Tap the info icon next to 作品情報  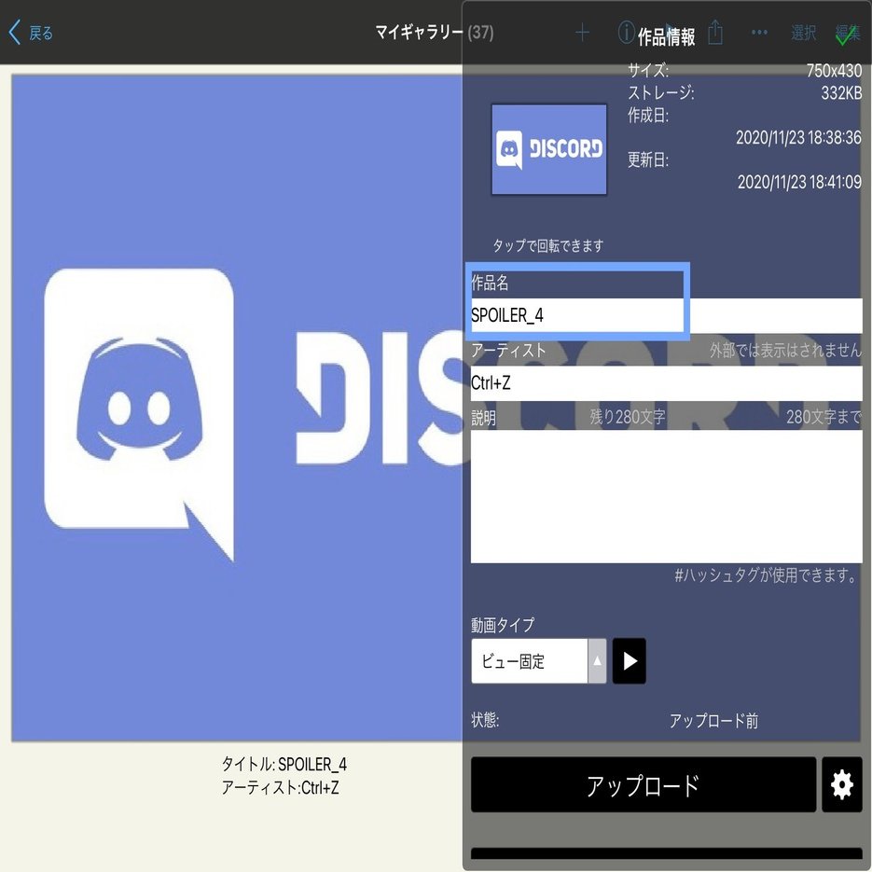[x=626, y=32]
